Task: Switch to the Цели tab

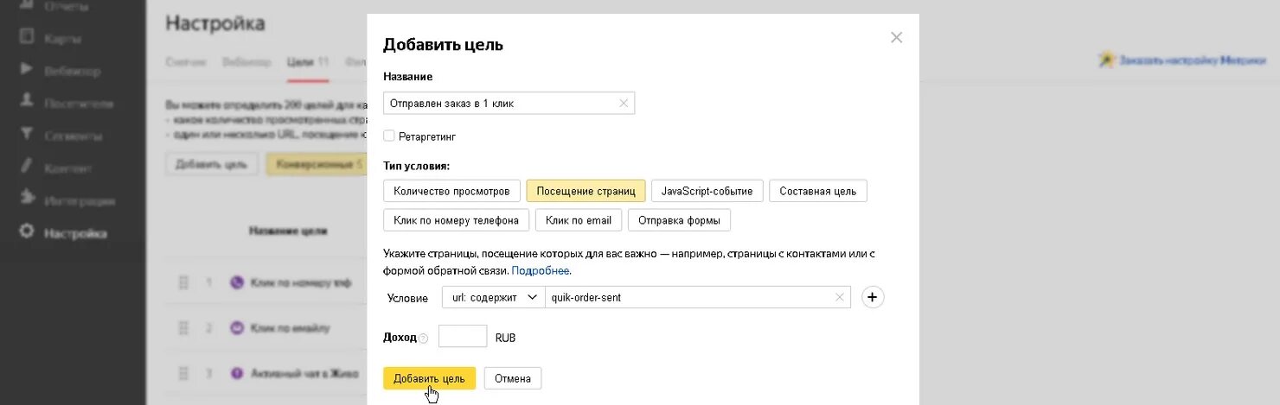Action: [x=301, y=62]
